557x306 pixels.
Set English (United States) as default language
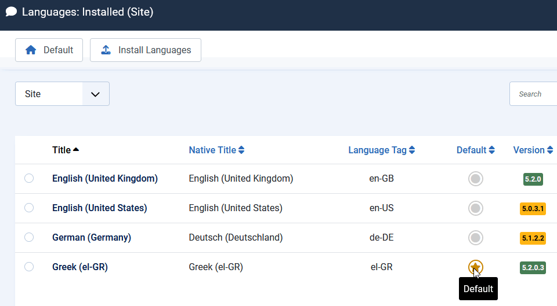coord(475,208)
